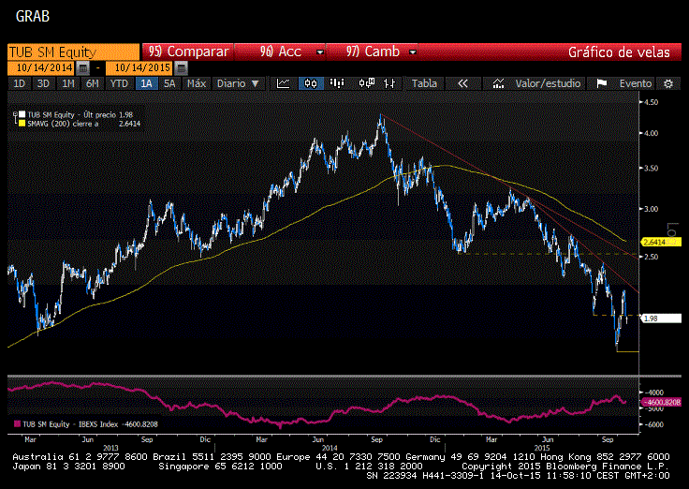Click the 5A range button
The image size is (689, 489).
point(169,83)
